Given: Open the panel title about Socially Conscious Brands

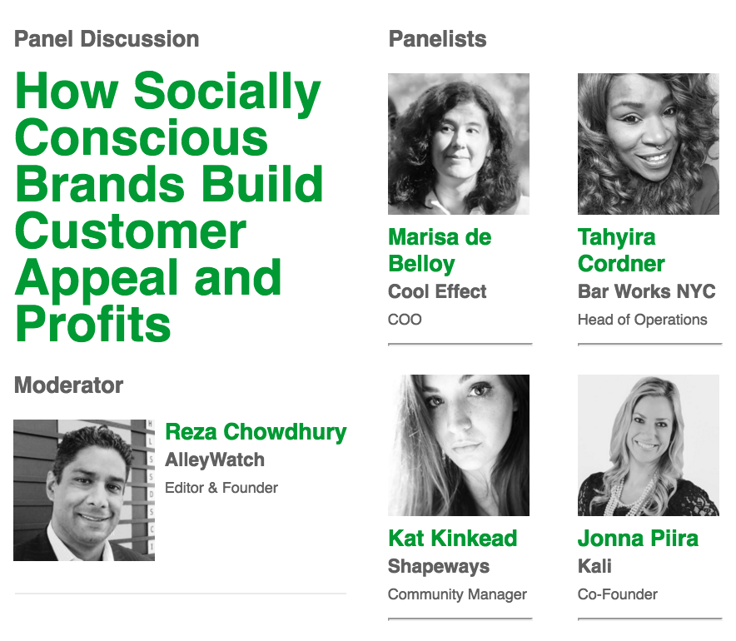Looking at the screenshot, I should [x=169, y=207].
